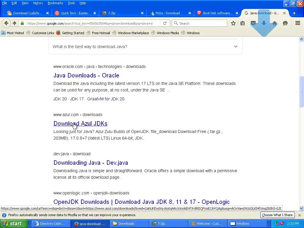Open the View menu

click(x=25, y=3)
